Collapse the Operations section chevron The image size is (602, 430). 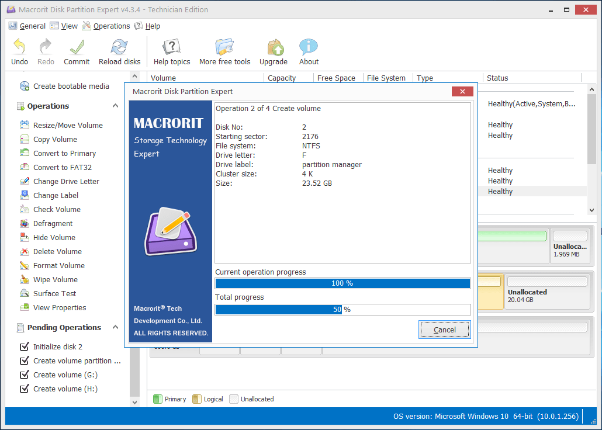(x=115, y=106)
